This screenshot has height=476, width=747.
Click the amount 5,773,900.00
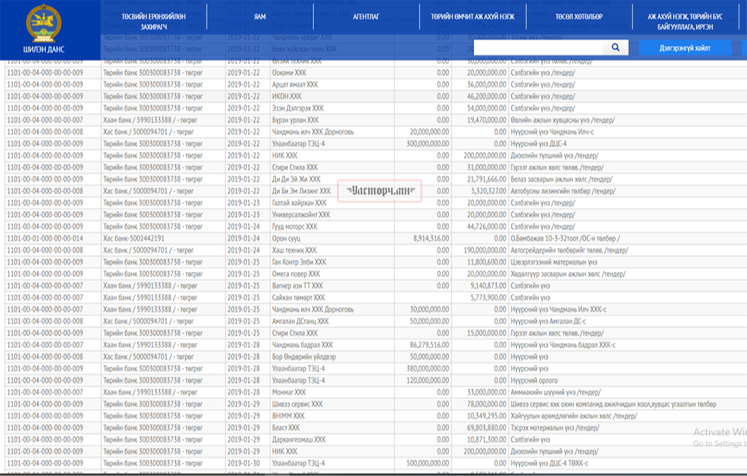click(489, 298)
